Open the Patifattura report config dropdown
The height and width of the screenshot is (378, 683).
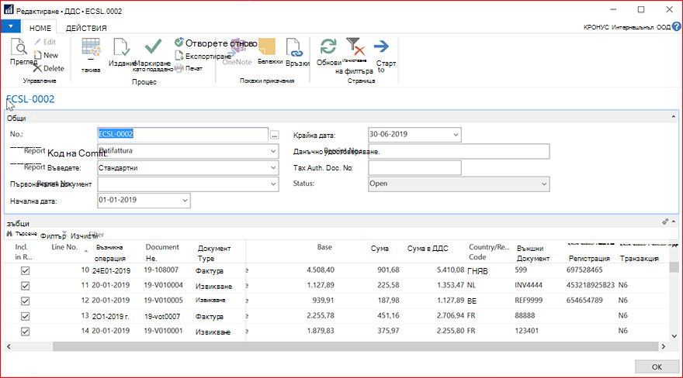(273, 151)
